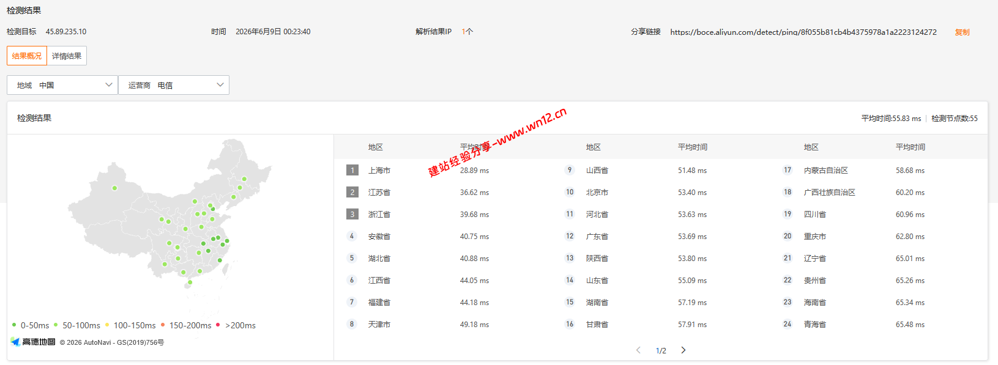Click the 65.48 ms value
Image resolution: width=998 pixels, height=365 pixels.
coord(910,325)
